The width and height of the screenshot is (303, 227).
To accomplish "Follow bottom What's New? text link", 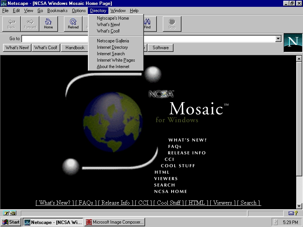I will [x=55, y=203].
